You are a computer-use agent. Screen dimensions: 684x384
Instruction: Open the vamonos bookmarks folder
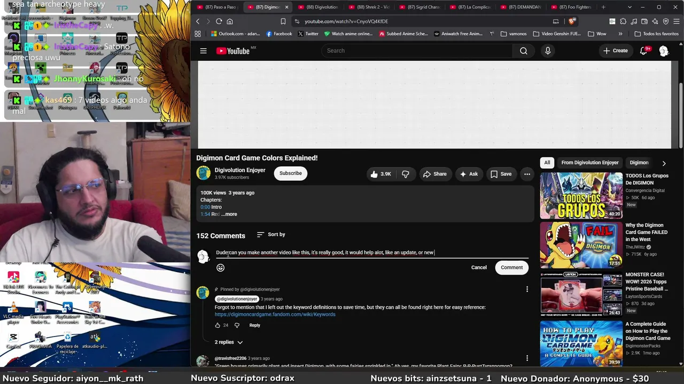pyautogui.click(x=514, y=34)
